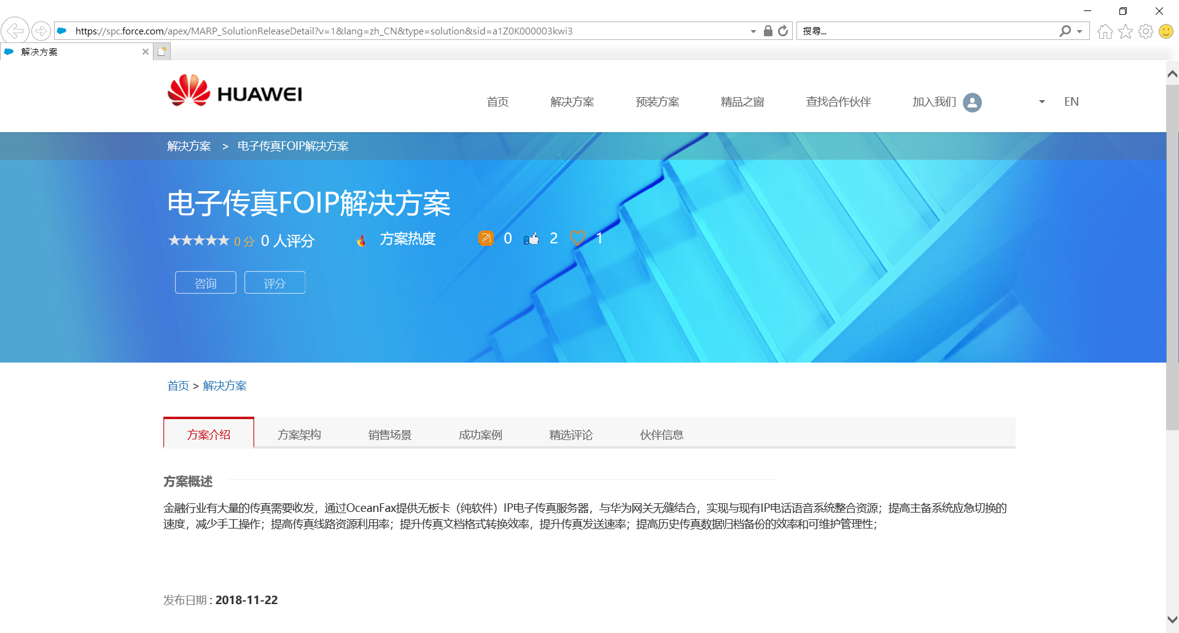Click the browser refresh icon
This screenshot has width=1179, height=633.
coord(783,31)
